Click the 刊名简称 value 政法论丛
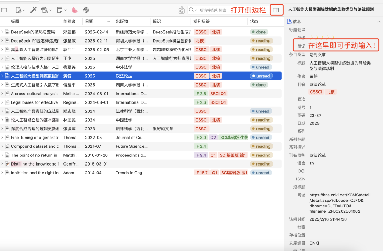This screenshot has width=383, height=251. [317, 155]
